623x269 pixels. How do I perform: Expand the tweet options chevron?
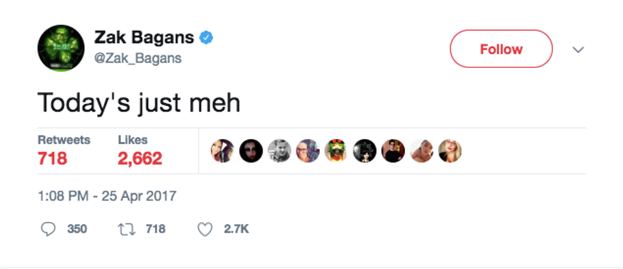[578, 49]
